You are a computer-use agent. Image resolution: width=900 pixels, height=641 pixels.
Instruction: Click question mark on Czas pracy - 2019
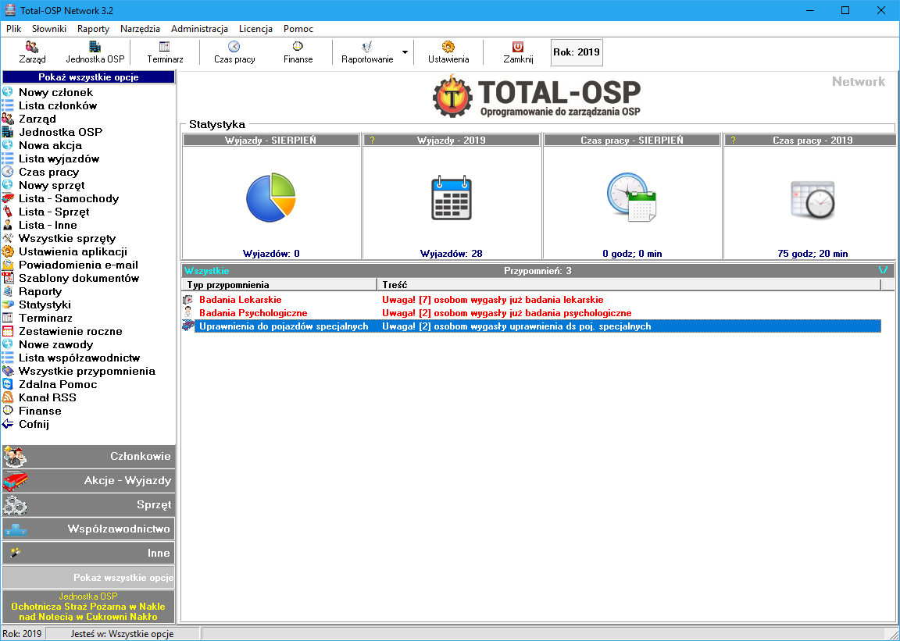pos(733,140)
